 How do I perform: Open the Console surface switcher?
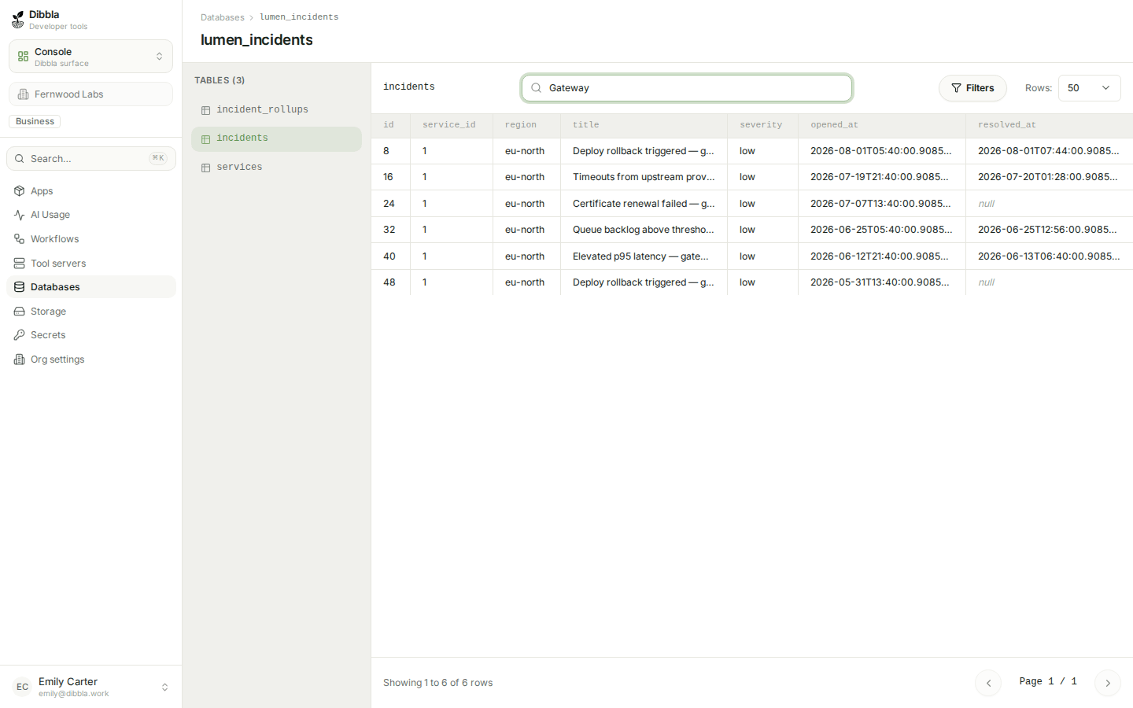tap(90, 57)
